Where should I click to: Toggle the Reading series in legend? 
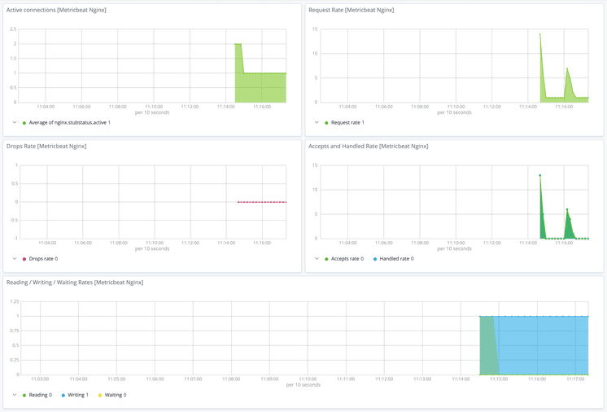coord(39,395)
